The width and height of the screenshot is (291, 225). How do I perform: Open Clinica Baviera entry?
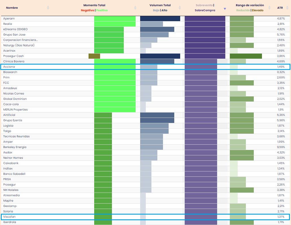14,61
